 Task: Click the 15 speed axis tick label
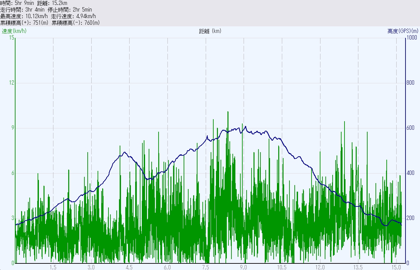coord(12,38)
